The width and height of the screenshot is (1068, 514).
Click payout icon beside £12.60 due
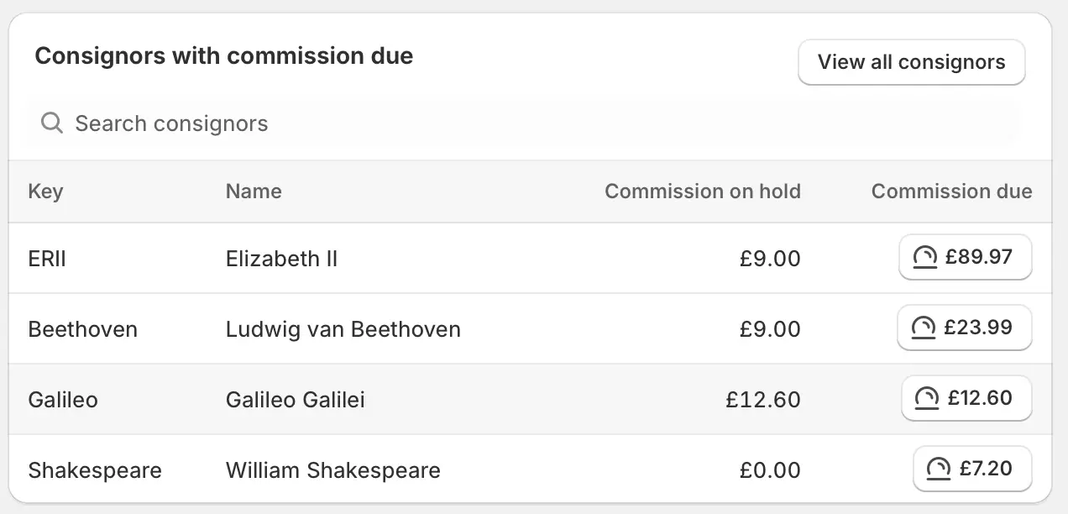pos(927,398)
